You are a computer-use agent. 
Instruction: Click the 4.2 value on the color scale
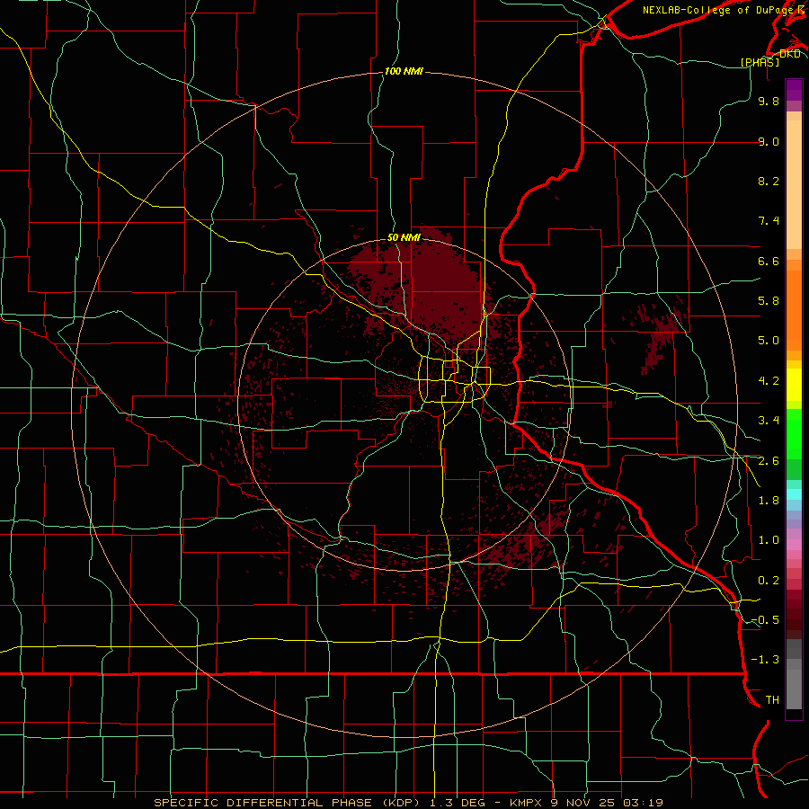[769, 381]
